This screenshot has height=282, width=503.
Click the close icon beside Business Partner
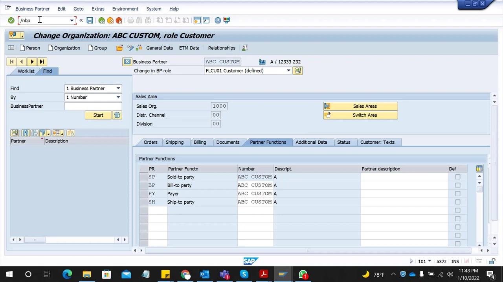tap(127, 61)
